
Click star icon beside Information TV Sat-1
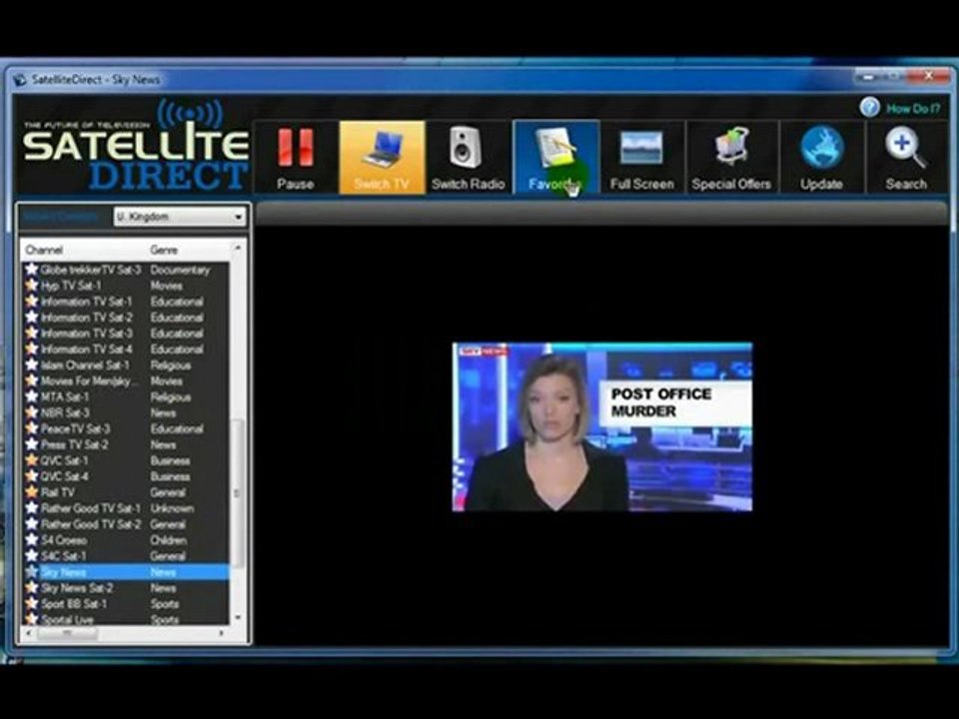31,301
